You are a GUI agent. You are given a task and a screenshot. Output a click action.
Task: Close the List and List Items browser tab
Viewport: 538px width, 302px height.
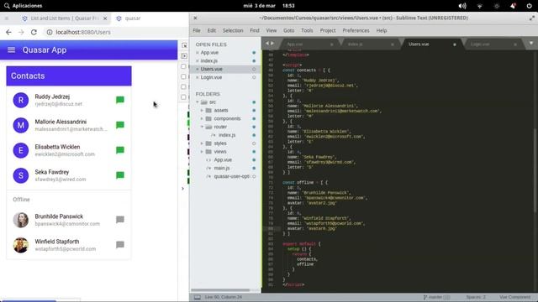click(x=105, y=18)
